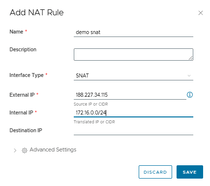
Task: Save the new NAT rule
Action: [190, 172]
